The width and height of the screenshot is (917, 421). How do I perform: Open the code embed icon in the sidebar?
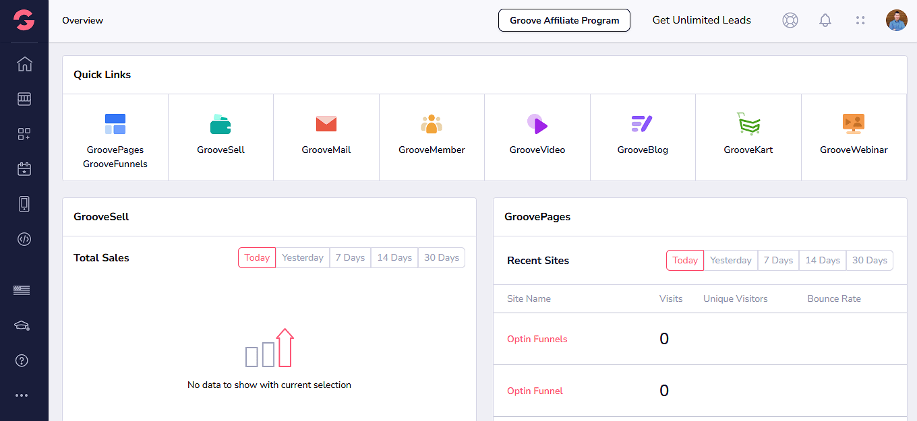[24, 239]
